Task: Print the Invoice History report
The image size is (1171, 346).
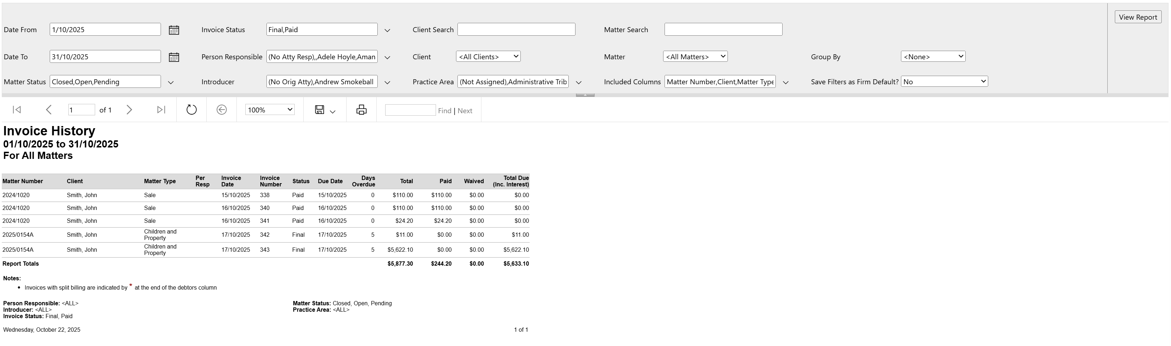Action: (361, 110)
